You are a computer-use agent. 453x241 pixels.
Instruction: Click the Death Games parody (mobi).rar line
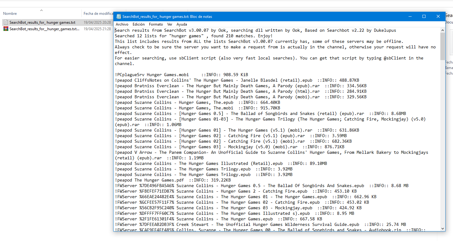click(241, 97)
